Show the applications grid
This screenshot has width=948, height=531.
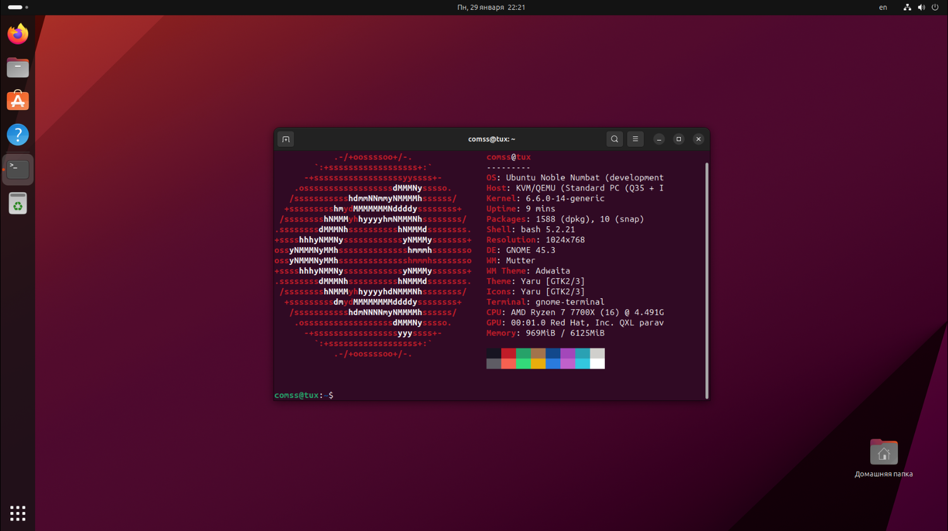(18, 513)
